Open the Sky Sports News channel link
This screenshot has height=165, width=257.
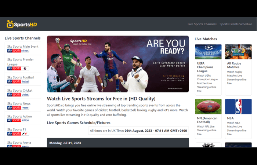(19, 103)
